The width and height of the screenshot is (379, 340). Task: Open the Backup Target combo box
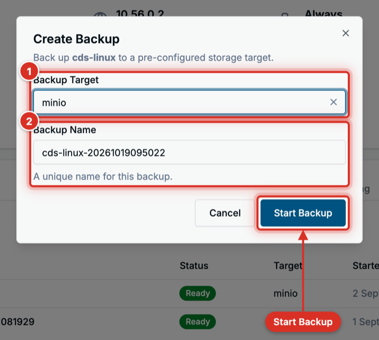[x=189, y=102]
